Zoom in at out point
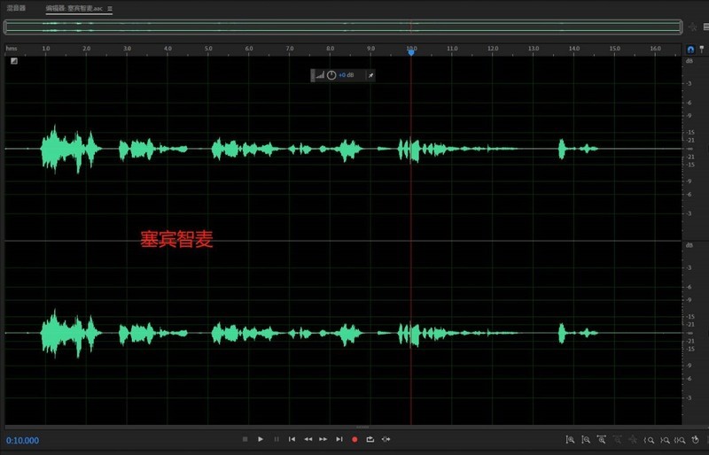This screenshot has height=455, width=709. [x=665, y=440]
